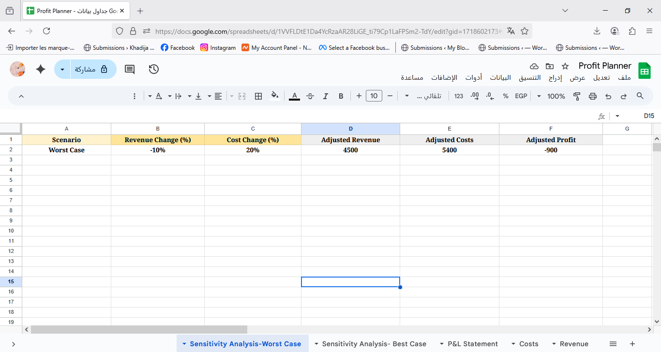This screenshot has height=352, width=661.
Task: Open Sensitivity Analysis-Worst Case tab dropdown arrow
Action: click(184, 344)
